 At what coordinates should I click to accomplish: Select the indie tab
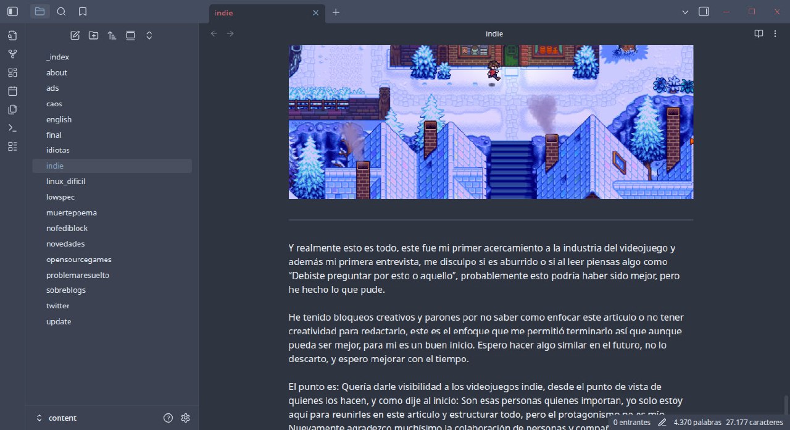point(259,12)
